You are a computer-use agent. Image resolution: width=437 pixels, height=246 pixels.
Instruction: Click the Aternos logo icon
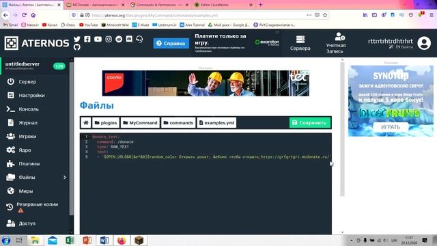point(12,43)
